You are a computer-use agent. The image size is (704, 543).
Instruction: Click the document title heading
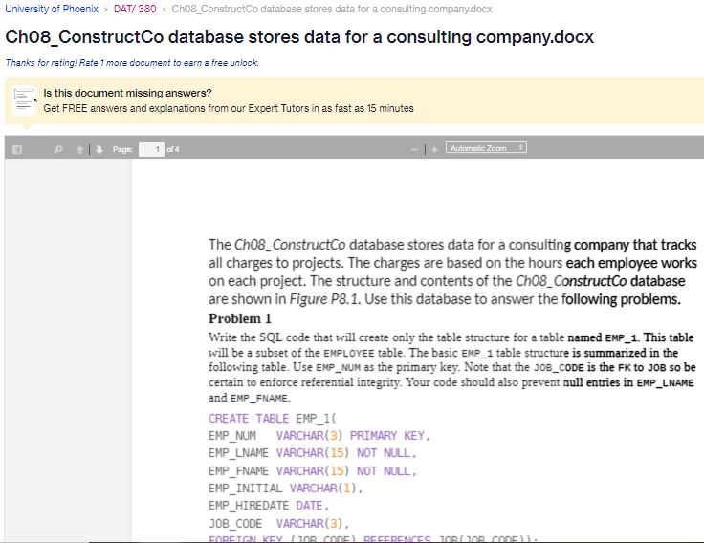(x=299, y=36)
